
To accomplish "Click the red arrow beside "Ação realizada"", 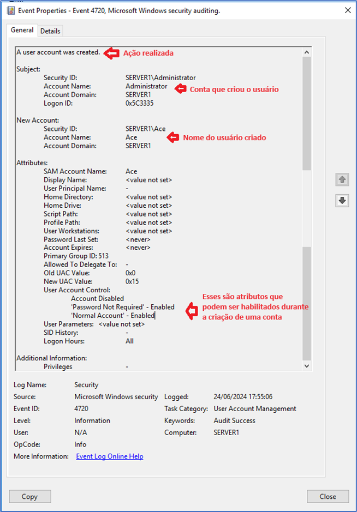I will [x=111, y=53].
